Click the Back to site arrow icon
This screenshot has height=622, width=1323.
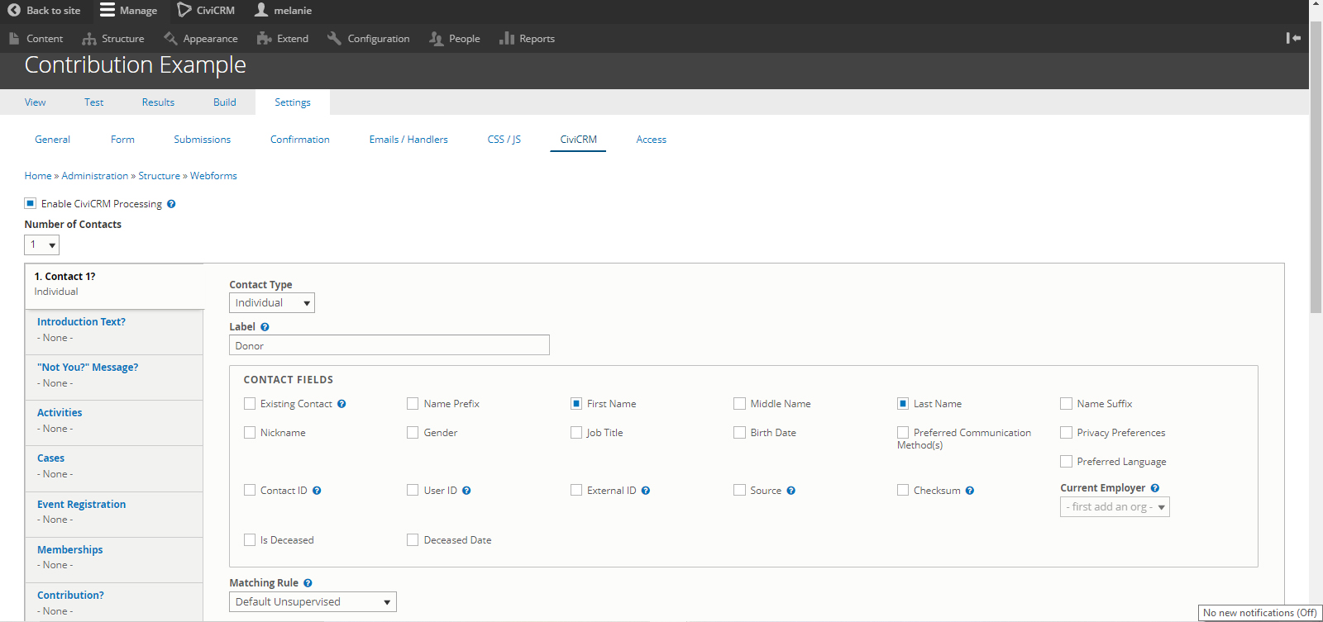(14, 11)
